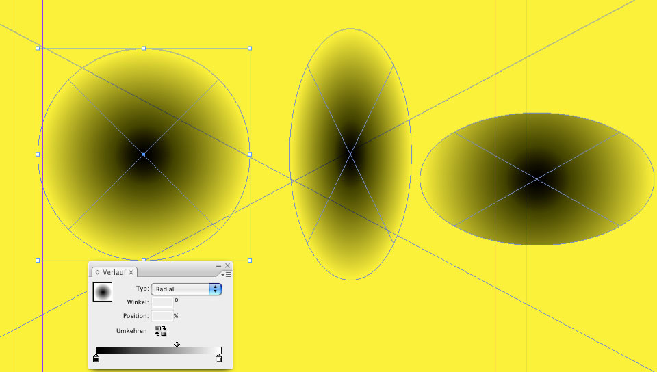Click the Umkehren reverse gradient icon

pos(161,331)
